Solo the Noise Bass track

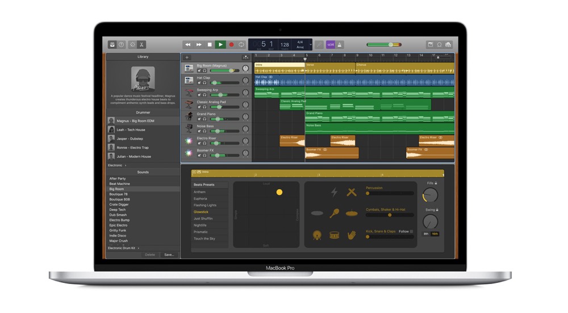coord(204,131)
